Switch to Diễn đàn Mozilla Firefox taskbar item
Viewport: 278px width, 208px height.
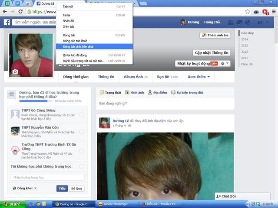[160, 204]
